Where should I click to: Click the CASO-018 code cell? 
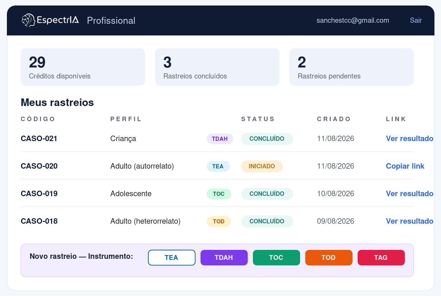click(x=39, y=221)
